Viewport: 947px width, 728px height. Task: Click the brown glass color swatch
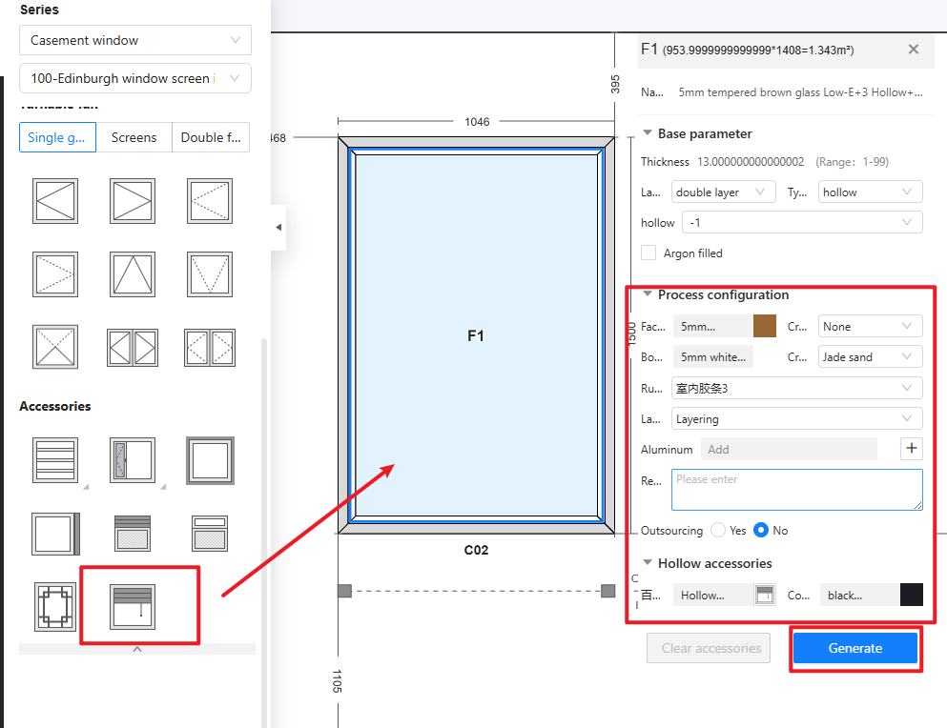click(x=764, y=327)
